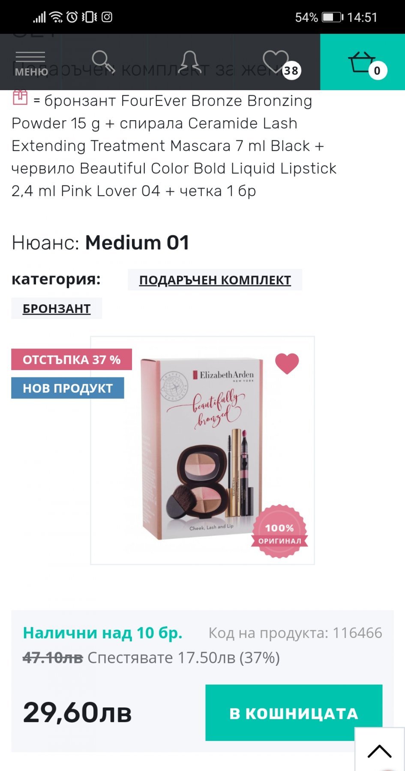405x771 pixels.
Task: Tap the 100% ОРИГИНАЛ seal
Action: pyautogui.click(x=279, y=531)
